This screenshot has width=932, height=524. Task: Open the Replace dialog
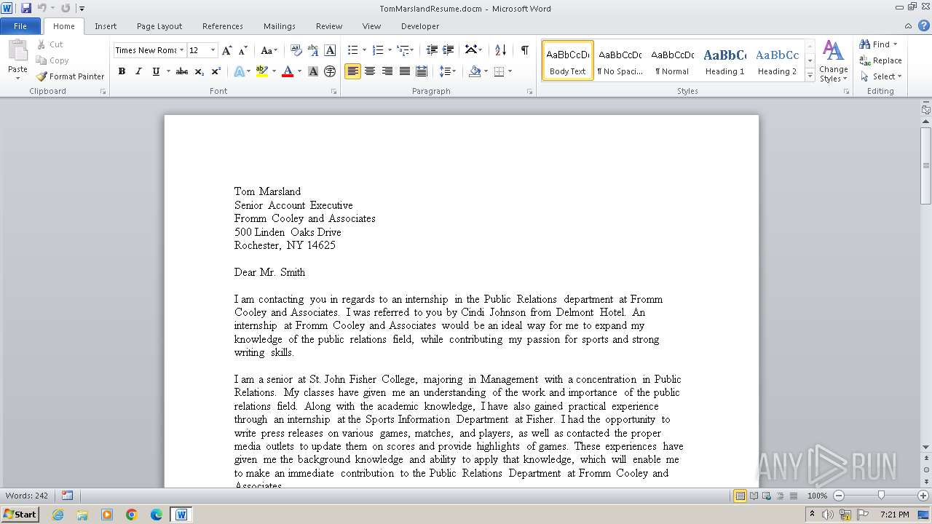pyautogui.click(x=881, y=60)
